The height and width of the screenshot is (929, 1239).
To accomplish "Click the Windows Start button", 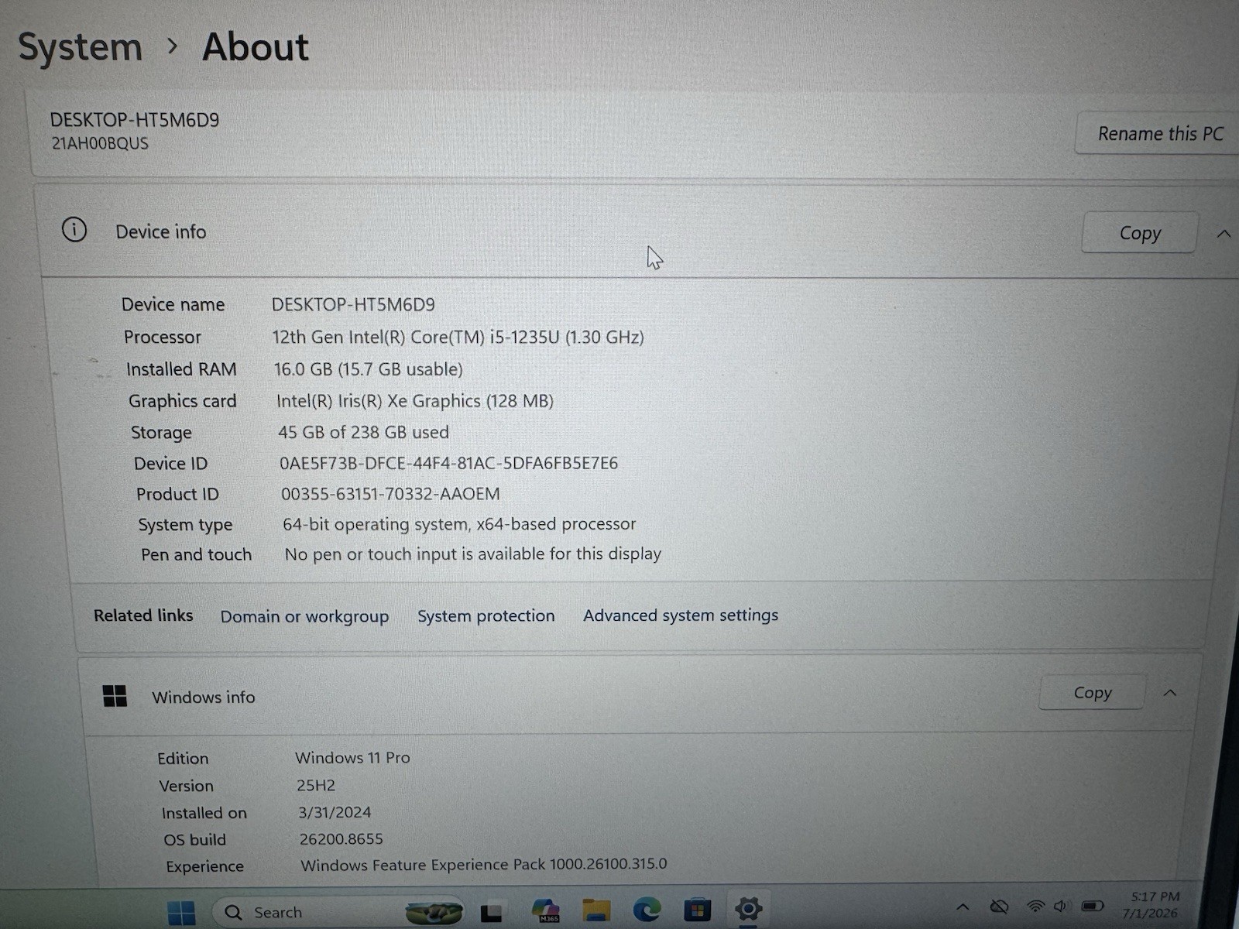I will tap(181, 914).
